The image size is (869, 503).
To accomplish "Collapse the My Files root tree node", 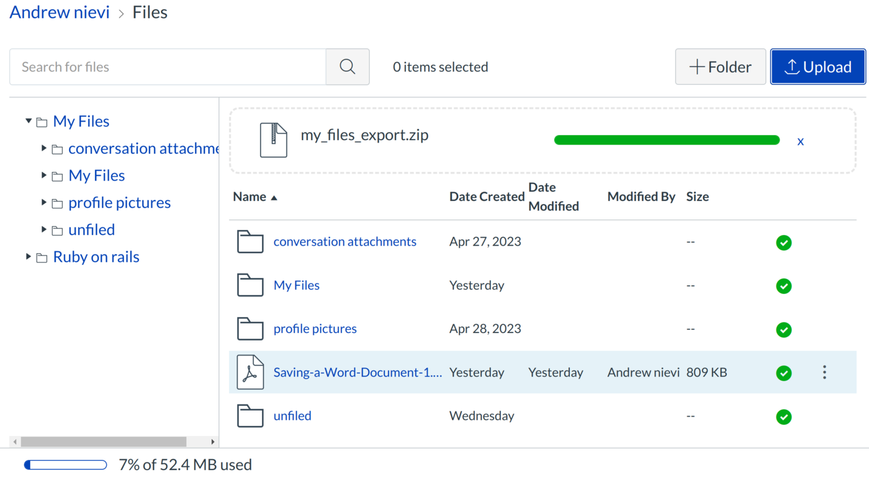I will click(x=29, y=121).
